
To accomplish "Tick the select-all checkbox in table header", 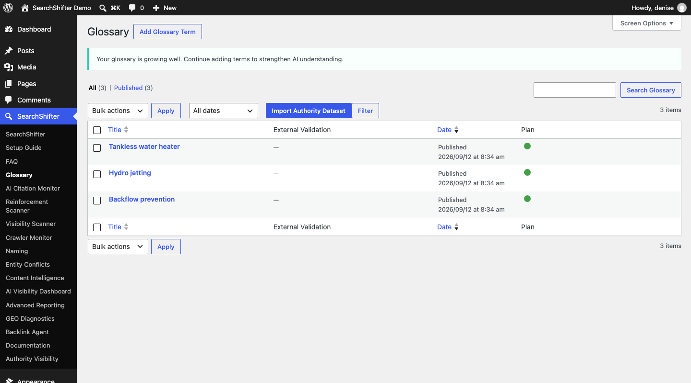I will coord(97,130).
